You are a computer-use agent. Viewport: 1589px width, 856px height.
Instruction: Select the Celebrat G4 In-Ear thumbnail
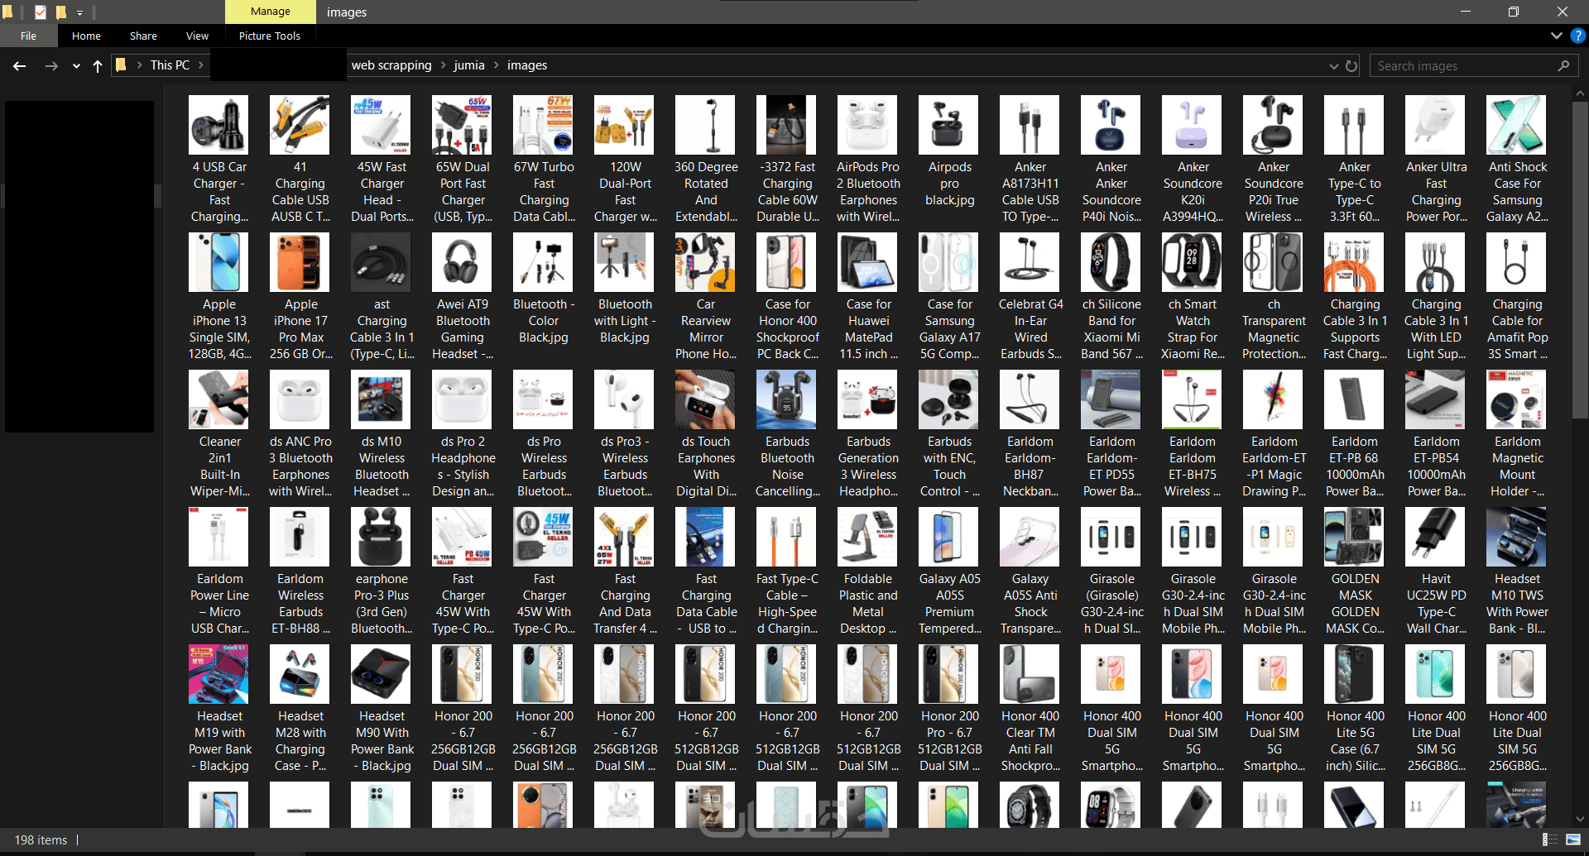point(1030,262)
